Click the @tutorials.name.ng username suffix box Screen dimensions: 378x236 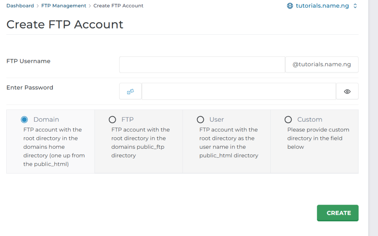coord(322,65)
